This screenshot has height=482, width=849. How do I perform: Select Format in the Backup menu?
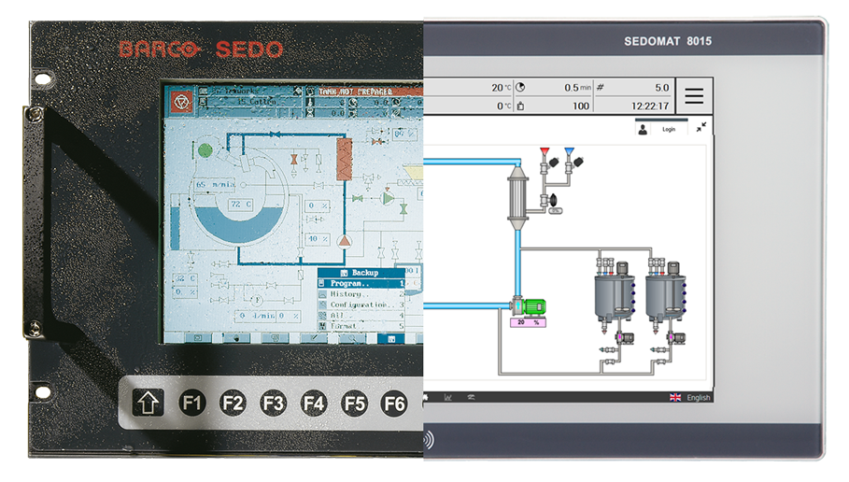[361, 325]
